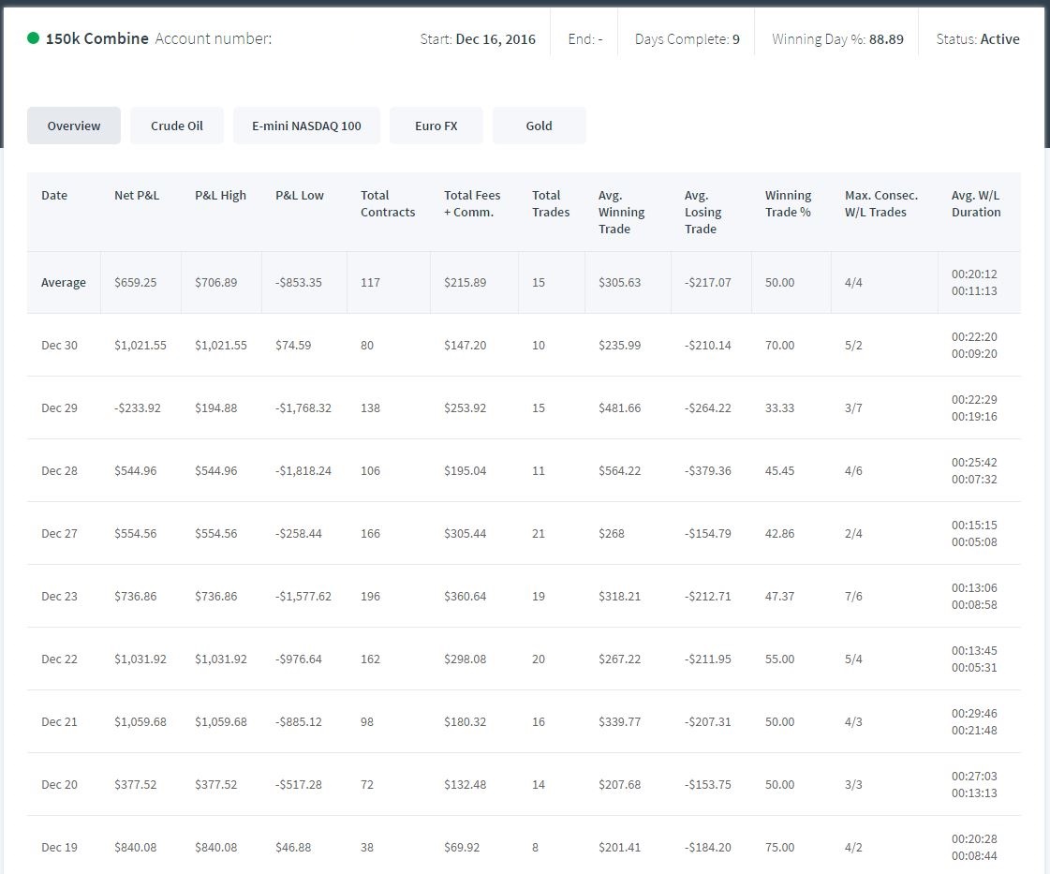
Task: Select the Dec 22 row date
Action: coord(60,659)
